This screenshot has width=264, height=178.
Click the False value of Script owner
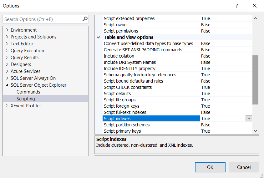point(206,25)
